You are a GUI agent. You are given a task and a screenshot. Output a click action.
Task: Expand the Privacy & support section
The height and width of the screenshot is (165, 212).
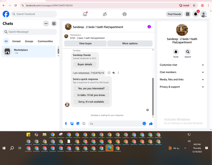coord(182,87)
